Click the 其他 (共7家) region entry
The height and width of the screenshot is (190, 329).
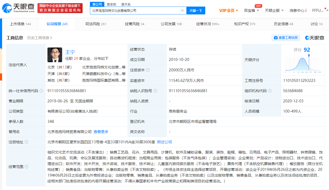point(58,80)
